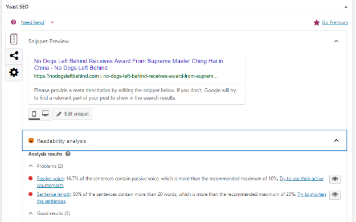Select the traffic light content optimization tab
Viewport: 356px width, 222px height.
(14, 39)
